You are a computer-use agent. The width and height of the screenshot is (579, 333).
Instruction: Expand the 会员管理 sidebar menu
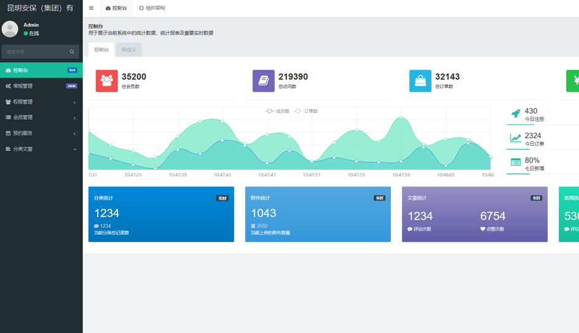click(41, 117)
